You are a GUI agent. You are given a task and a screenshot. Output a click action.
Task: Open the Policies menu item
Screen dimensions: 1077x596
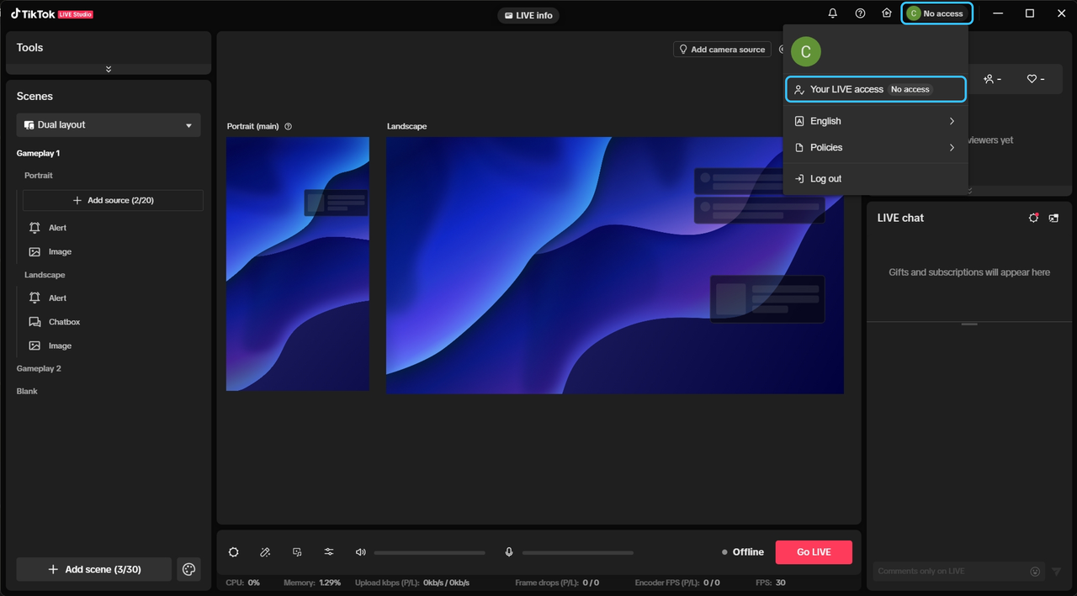point(875,147)
